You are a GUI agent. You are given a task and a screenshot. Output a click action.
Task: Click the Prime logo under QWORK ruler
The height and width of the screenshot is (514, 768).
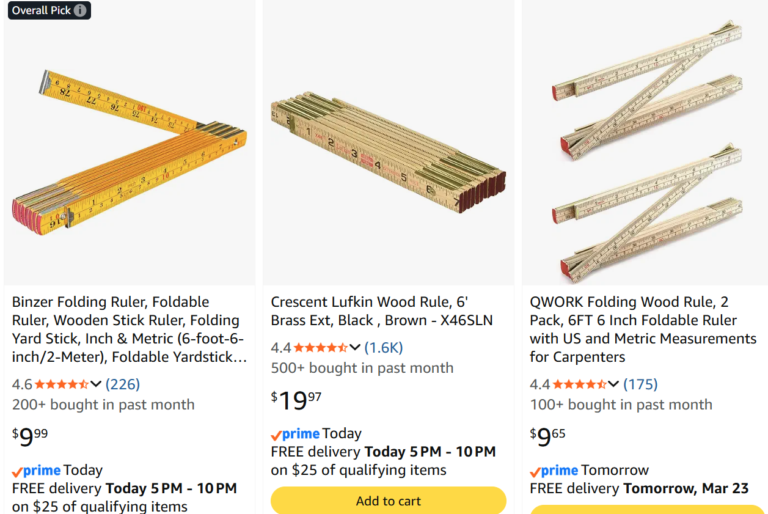point(554,471)
